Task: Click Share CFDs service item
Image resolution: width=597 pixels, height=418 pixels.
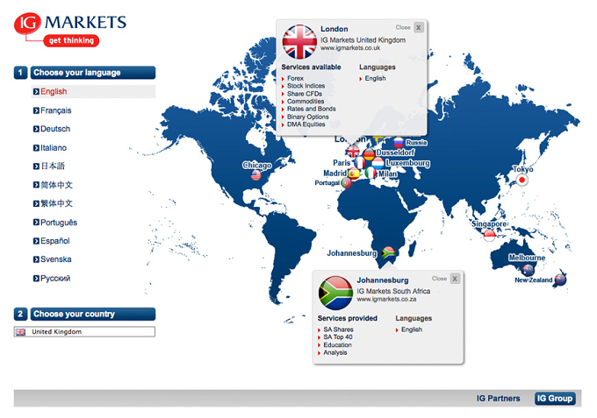Action: (305, 94)
